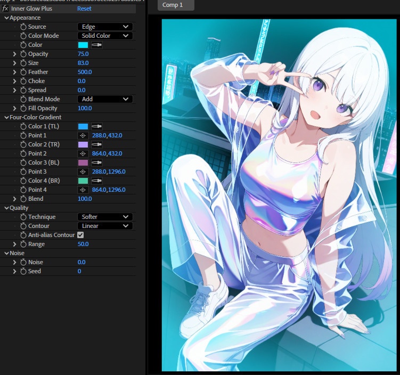Image resolution: width=400 pixels, height=375 pixels.
Task: Enable the Point 2 stopwatch
Action: click(23, 153)
